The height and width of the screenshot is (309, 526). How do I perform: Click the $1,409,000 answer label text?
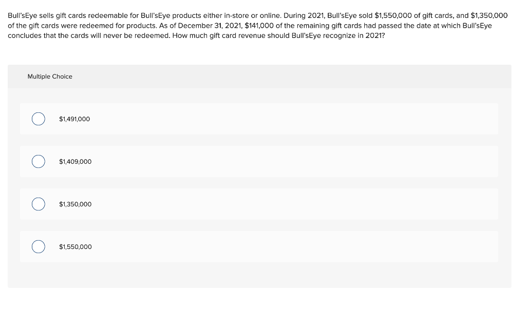(75, 162)
